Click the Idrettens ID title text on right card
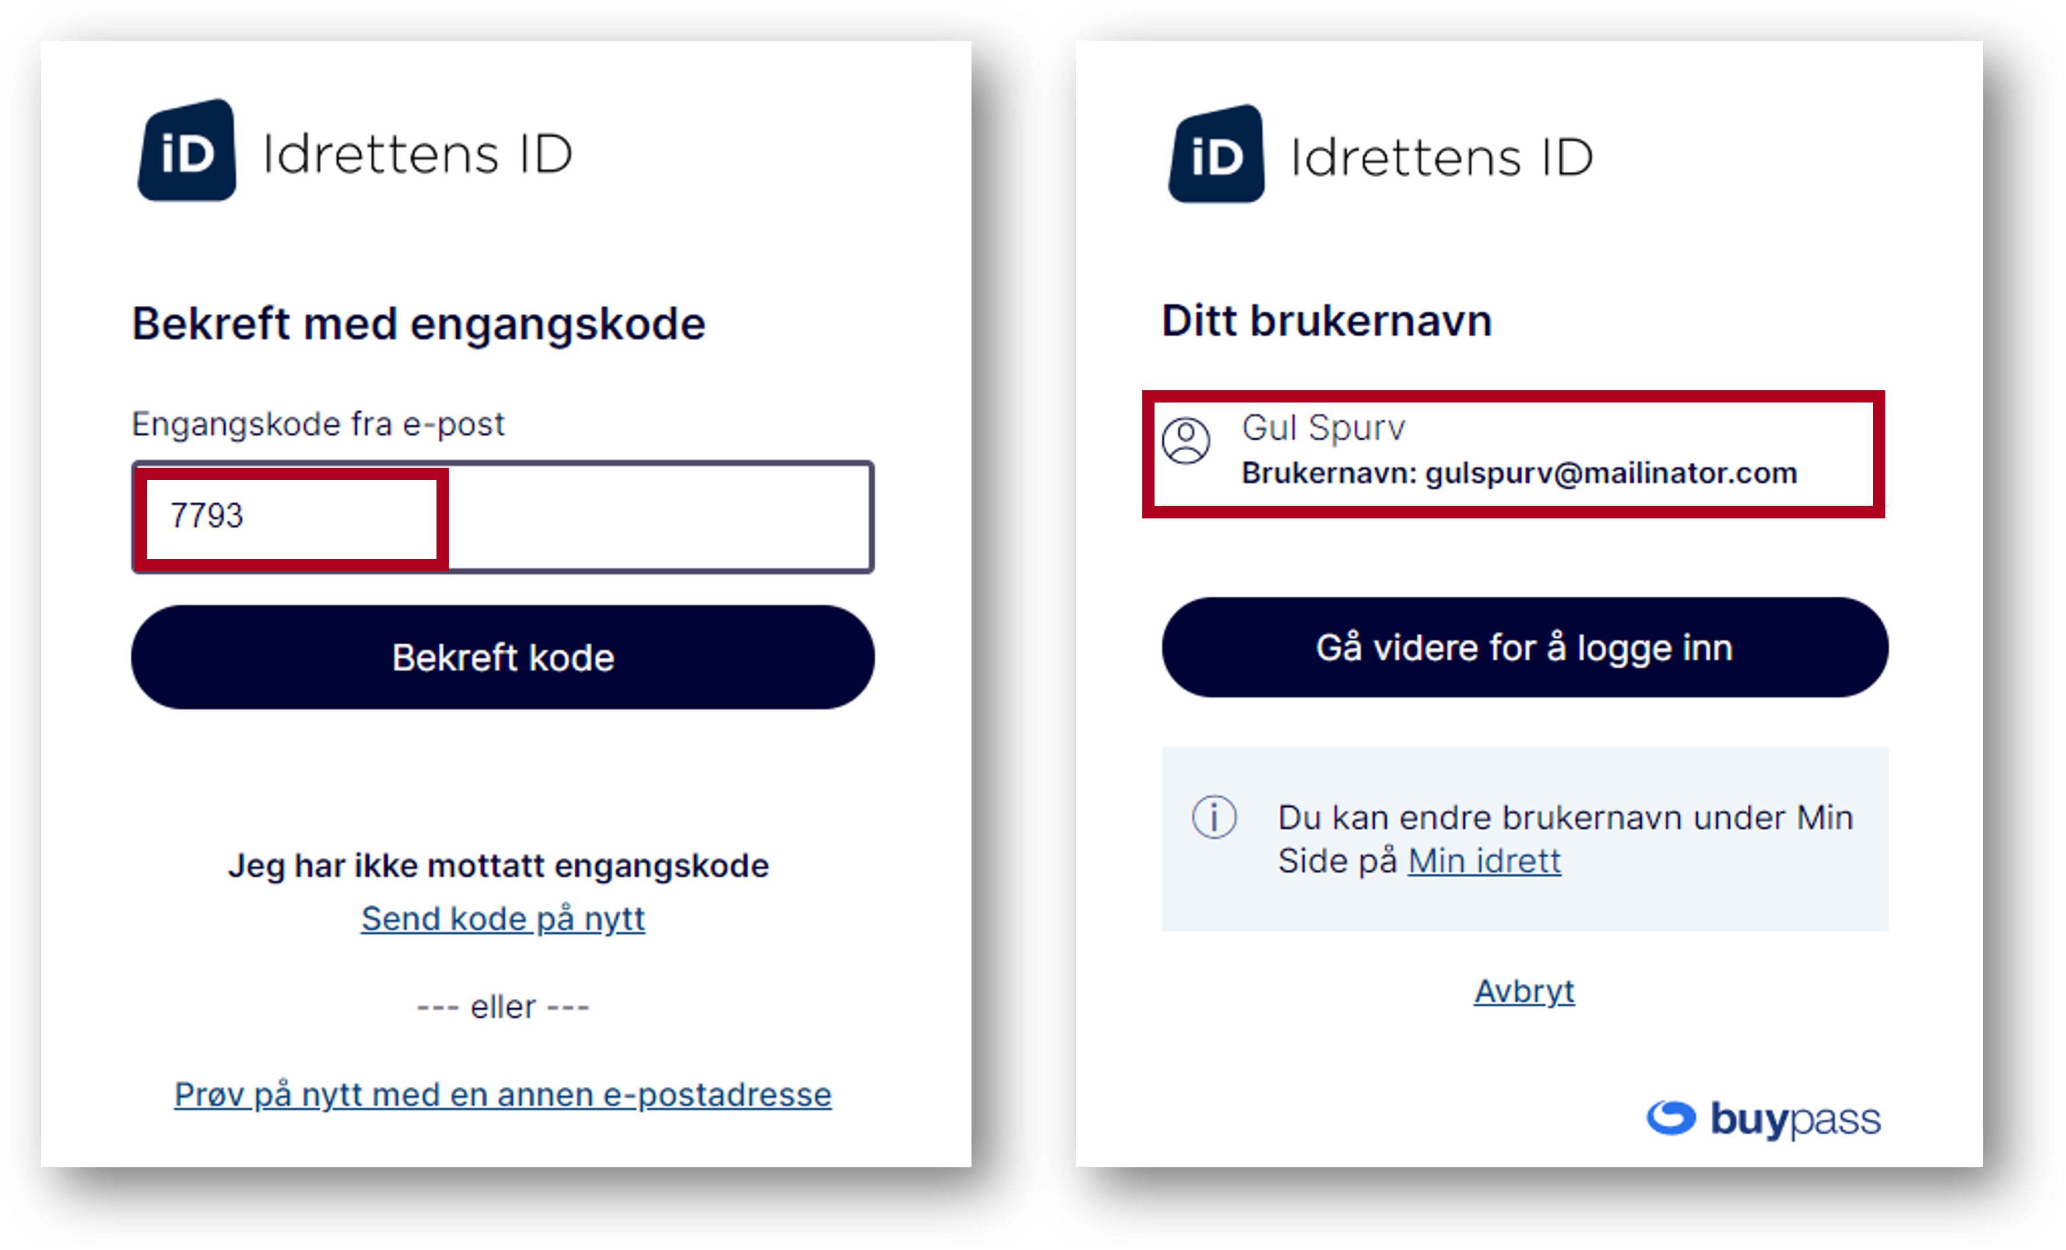Viewport: 2066px width, 1250px height. coord(1441,157)
